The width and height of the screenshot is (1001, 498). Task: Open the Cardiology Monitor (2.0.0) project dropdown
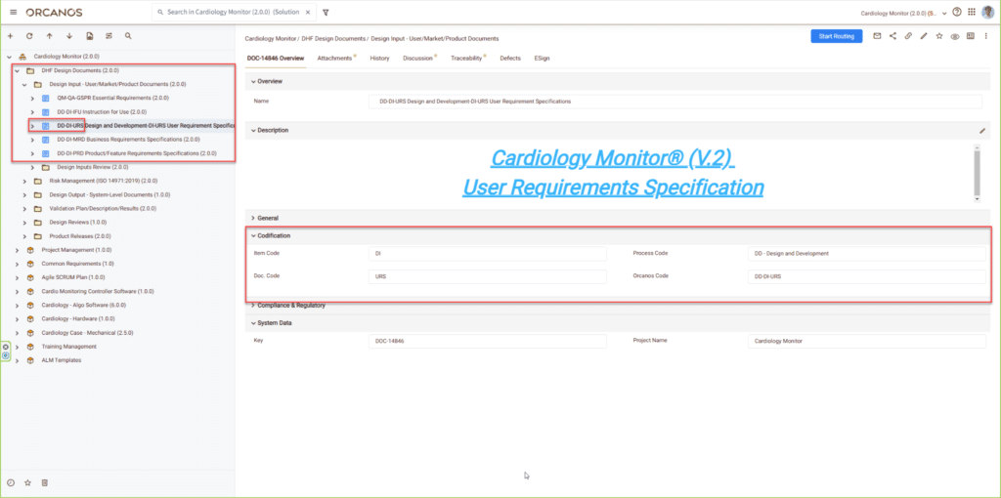904,13
